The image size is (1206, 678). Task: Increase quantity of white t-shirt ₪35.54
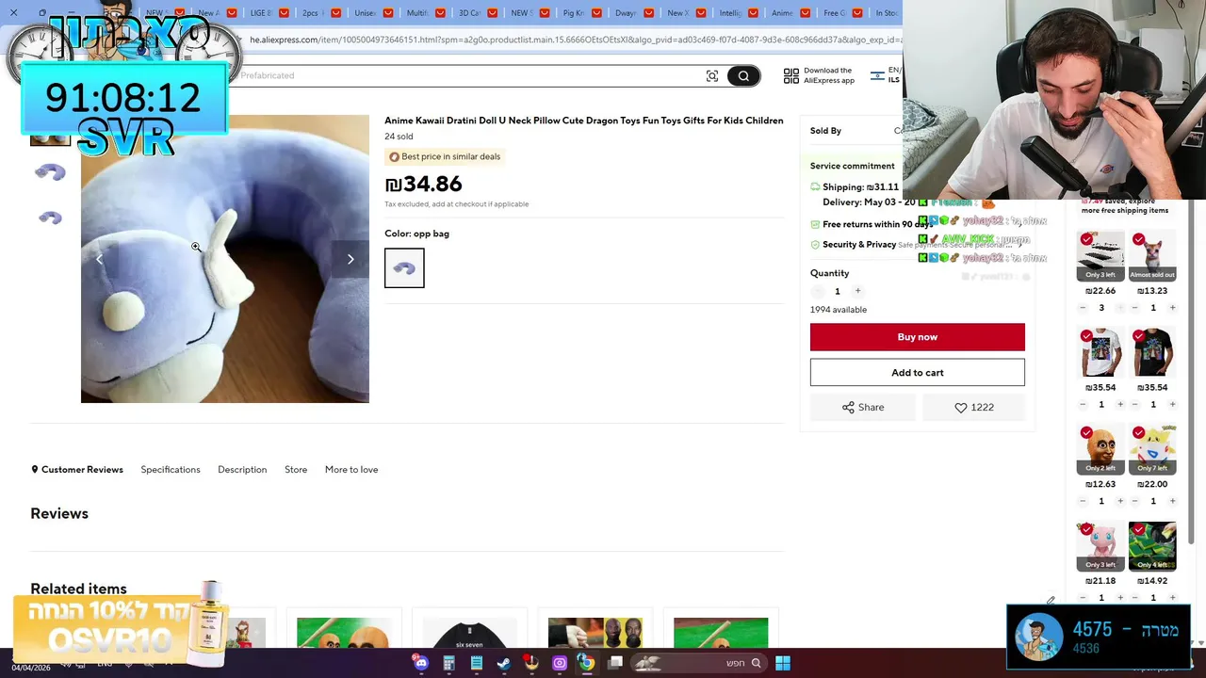[1120, 405]
